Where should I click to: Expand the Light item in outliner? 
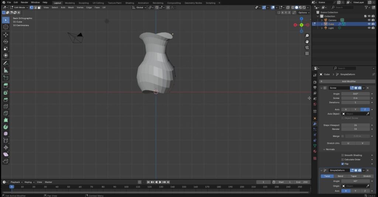coord(322,28)
